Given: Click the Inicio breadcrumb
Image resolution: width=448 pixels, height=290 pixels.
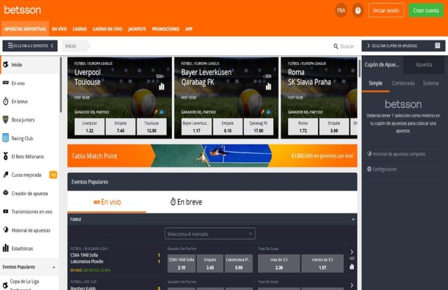Looking at the screenshot, I should pyautogui.click(x=71, y=46).
